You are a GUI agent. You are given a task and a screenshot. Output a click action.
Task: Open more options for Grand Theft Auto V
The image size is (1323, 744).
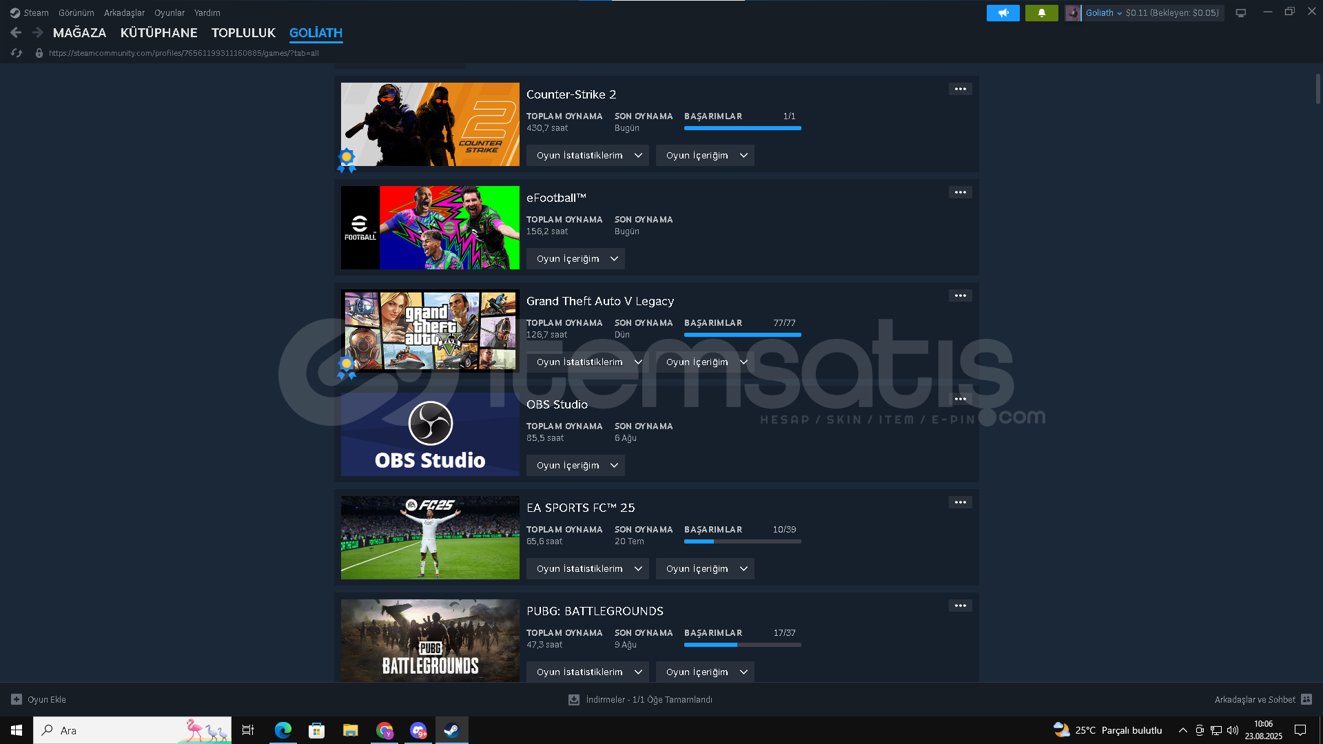pos(961,296)
